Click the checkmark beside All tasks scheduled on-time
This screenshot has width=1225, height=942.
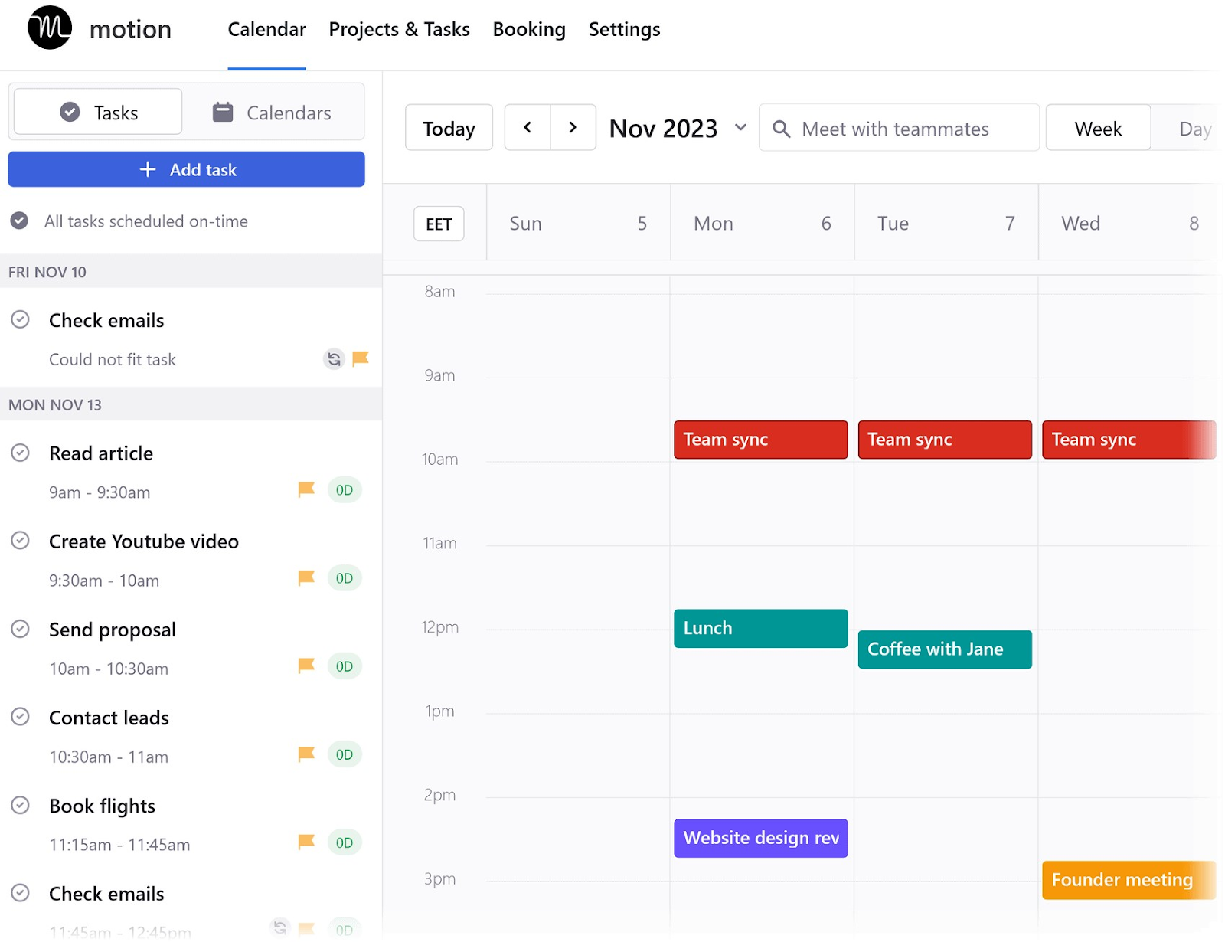point(20,221)
